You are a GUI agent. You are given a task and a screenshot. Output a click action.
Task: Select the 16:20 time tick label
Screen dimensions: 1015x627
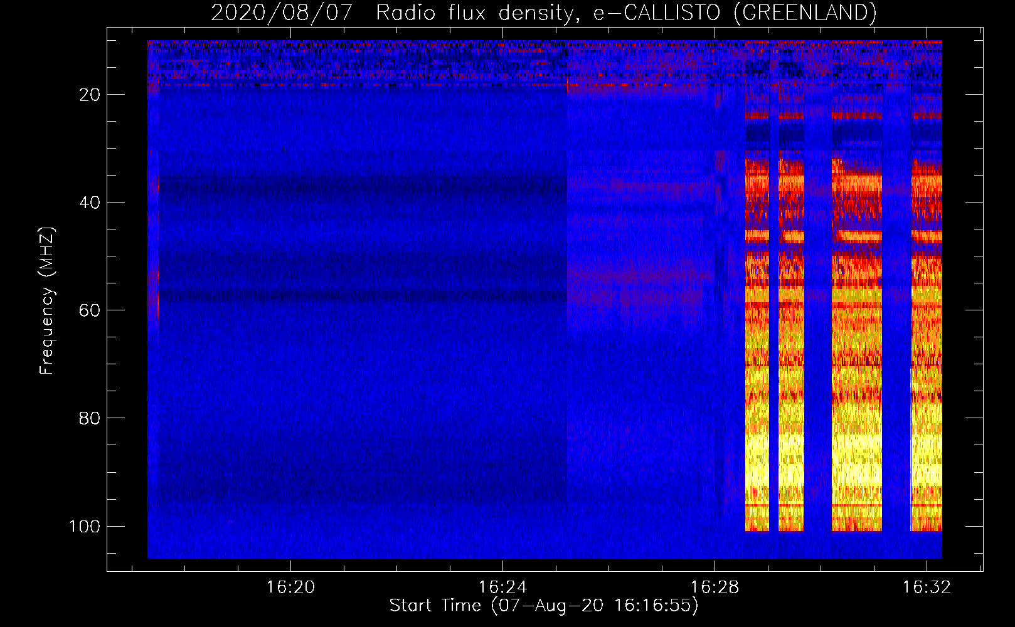290,587
